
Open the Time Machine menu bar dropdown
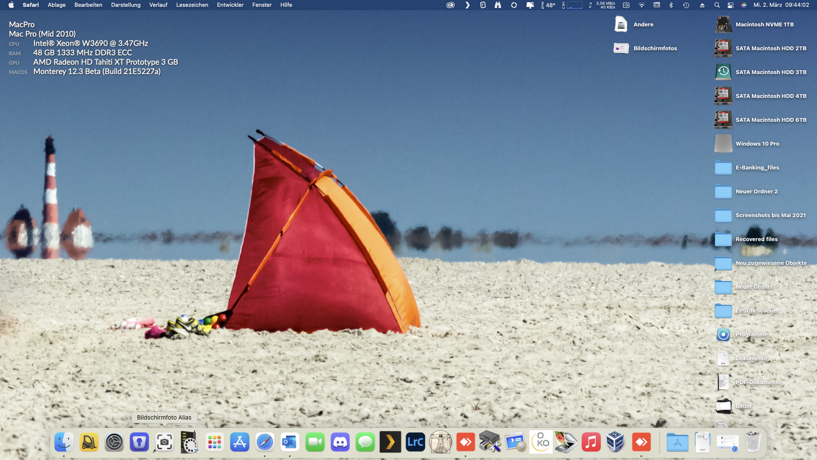pyautogui.click(x=686, y=5)
